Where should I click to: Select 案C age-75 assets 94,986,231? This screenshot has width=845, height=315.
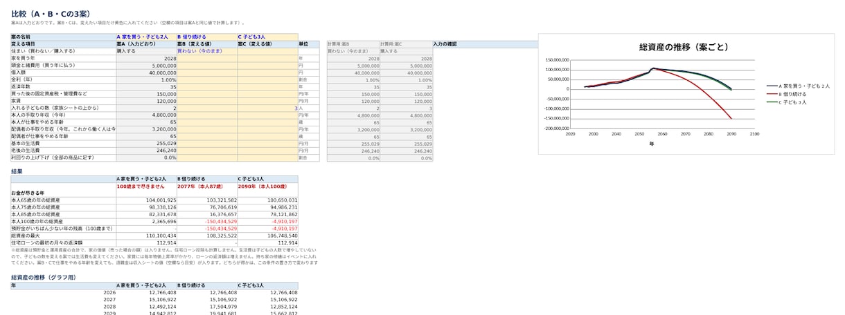click(x=267, y=207)
